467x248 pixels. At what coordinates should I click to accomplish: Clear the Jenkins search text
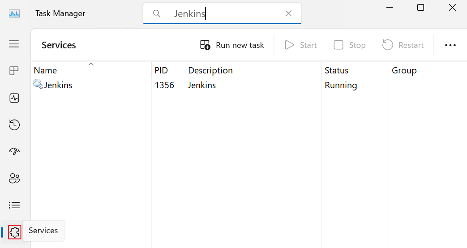click(288, 13)
